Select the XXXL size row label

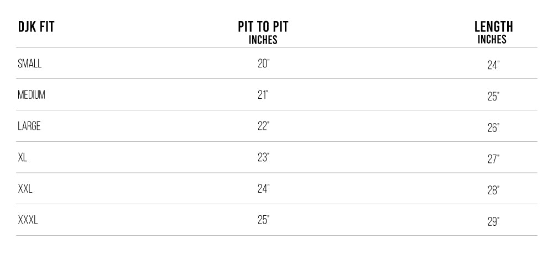pos(28,220)
